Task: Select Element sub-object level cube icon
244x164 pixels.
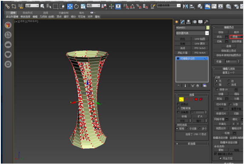Action: click(x=201, y=99)
